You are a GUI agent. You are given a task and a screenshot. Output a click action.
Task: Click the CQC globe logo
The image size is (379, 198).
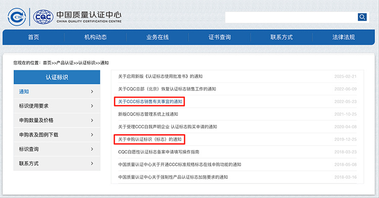[x=43, y=17]
